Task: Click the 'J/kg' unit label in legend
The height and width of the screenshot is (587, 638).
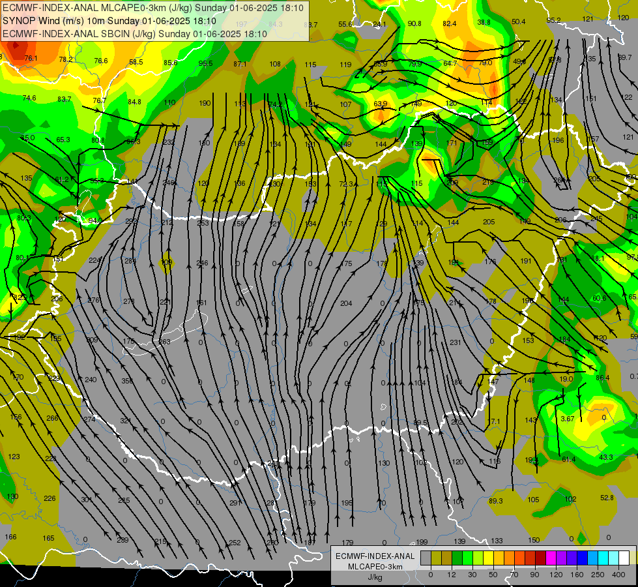Action: tap(375, 577)
